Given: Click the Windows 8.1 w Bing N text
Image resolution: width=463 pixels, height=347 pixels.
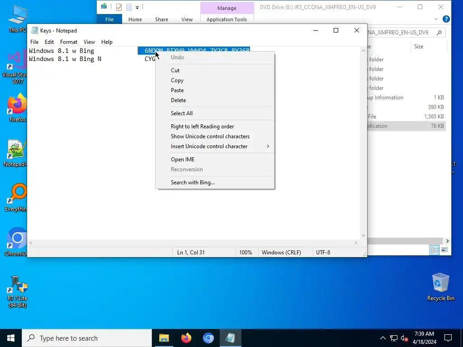Looking at the screenshot, I should 65,59.
